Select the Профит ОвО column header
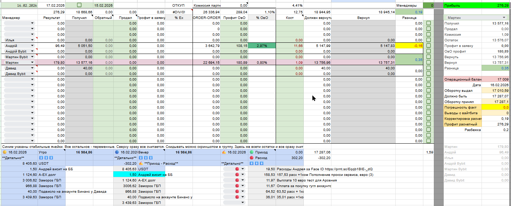511x206 pixels. coord(234,18)
